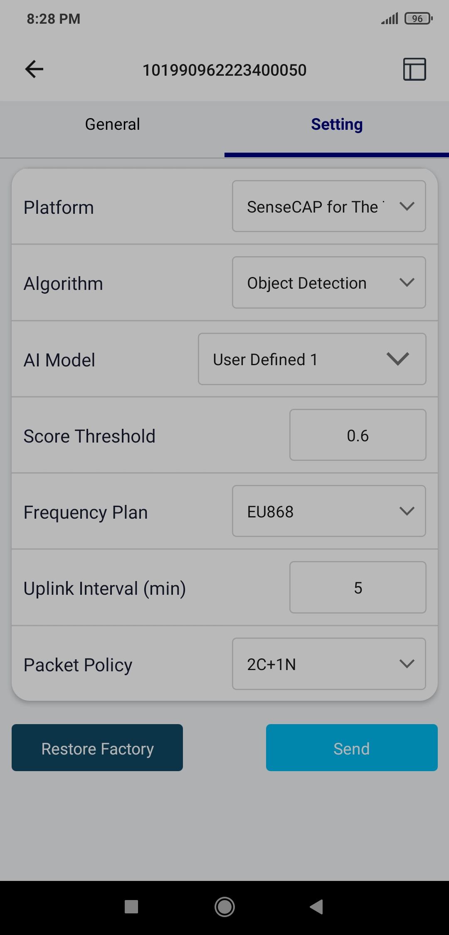This screenshot has width=449, height=935.
Task: Open the device layout panel icon top right
Action: pos(414,69)
